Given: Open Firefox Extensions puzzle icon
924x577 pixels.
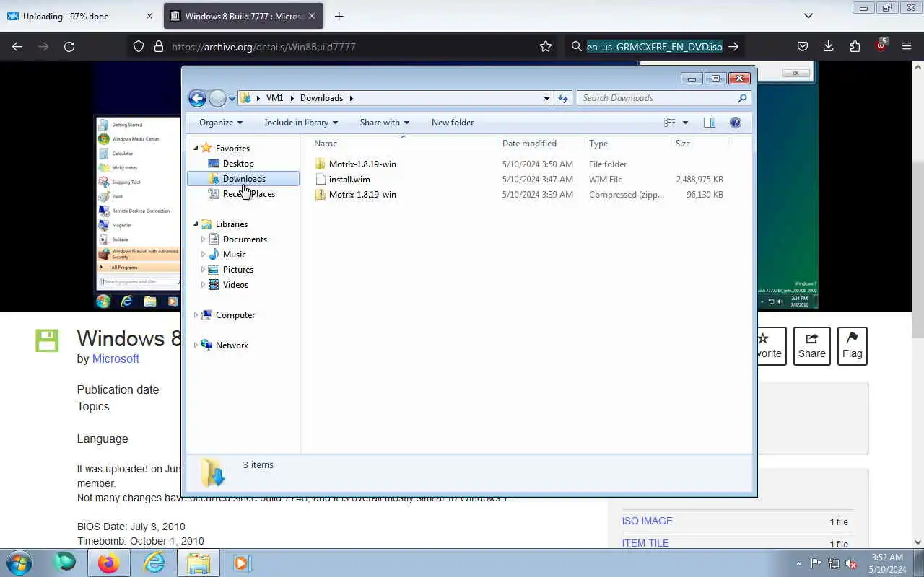Looking at the screenshot, I should (x=855, y=46).
